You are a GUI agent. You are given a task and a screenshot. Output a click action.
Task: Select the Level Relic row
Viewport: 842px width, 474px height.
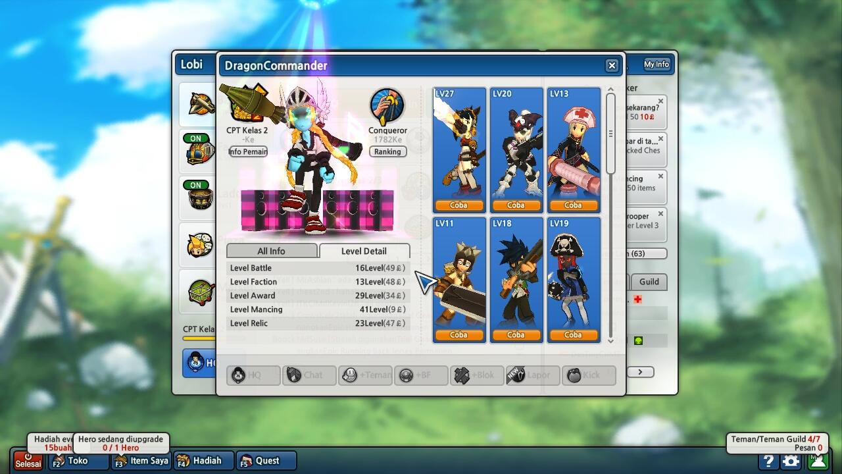pos(318,323)
